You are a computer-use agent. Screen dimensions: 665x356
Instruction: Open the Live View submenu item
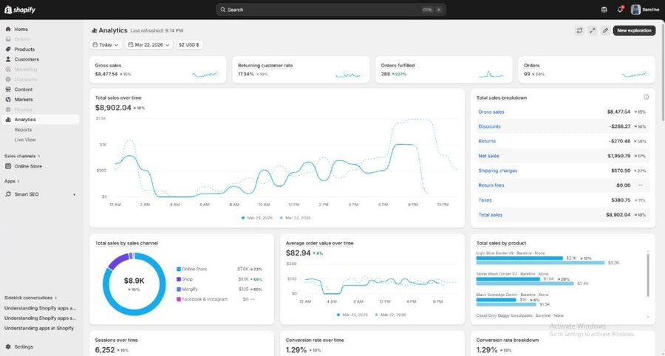tap(25, 140)
